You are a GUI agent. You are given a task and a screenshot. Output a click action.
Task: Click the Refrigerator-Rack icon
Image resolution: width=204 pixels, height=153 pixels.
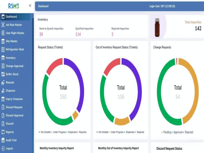(3, 49)
